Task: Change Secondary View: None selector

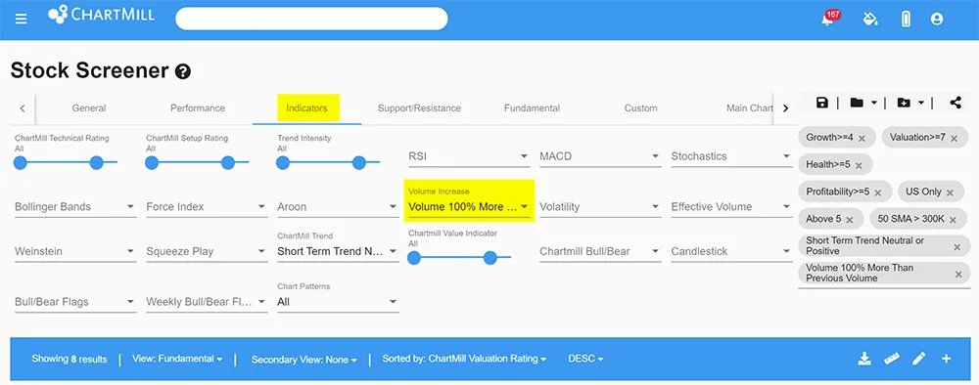Action: pos(304,360)
